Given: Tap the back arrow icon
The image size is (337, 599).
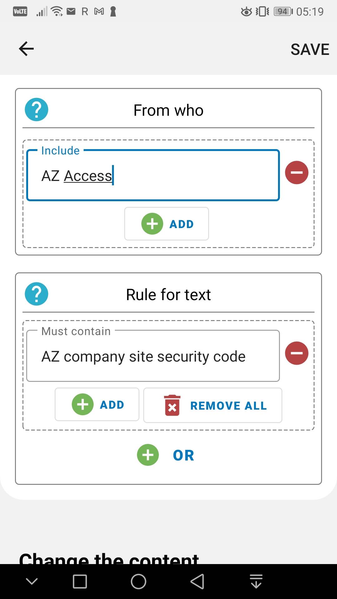Looking at the screenshot, I should [x=26, y=49].
